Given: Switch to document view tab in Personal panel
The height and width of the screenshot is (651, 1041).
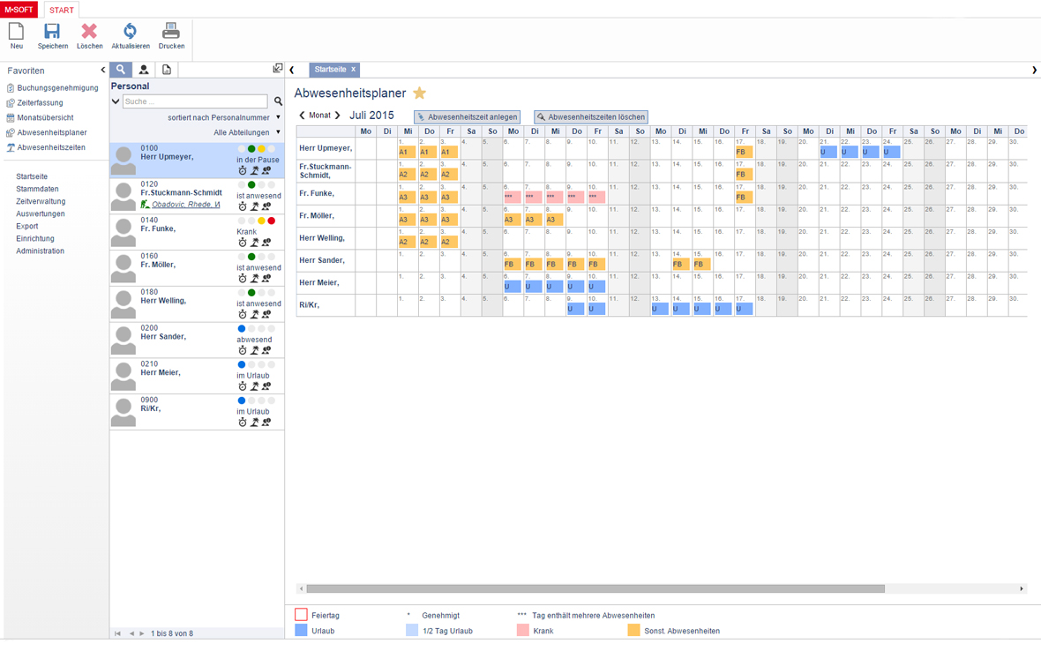Looking at the screenshot, I should click(x=167, y=70).
